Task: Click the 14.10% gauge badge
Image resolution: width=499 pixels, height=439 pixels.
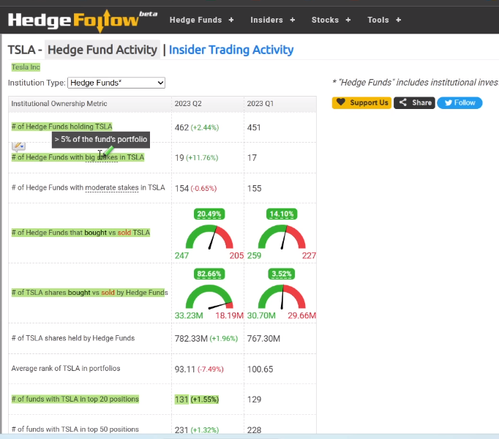Action: click(x=282, y=214)
